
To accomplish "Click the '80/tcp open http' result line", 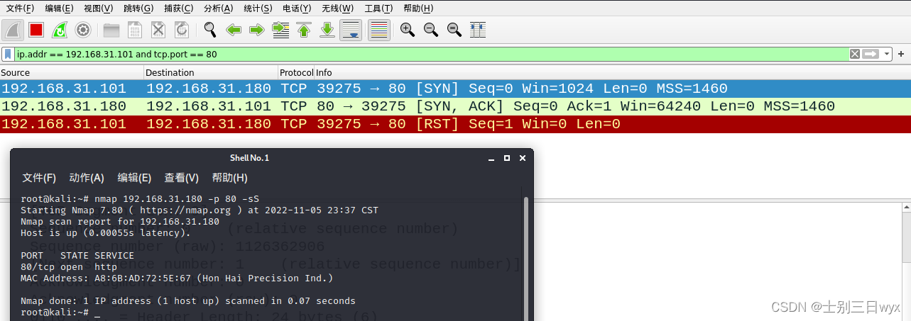I will 69,266.
